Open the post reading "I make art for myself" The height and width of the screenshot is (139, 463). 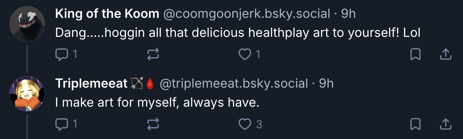click(157, 102)
